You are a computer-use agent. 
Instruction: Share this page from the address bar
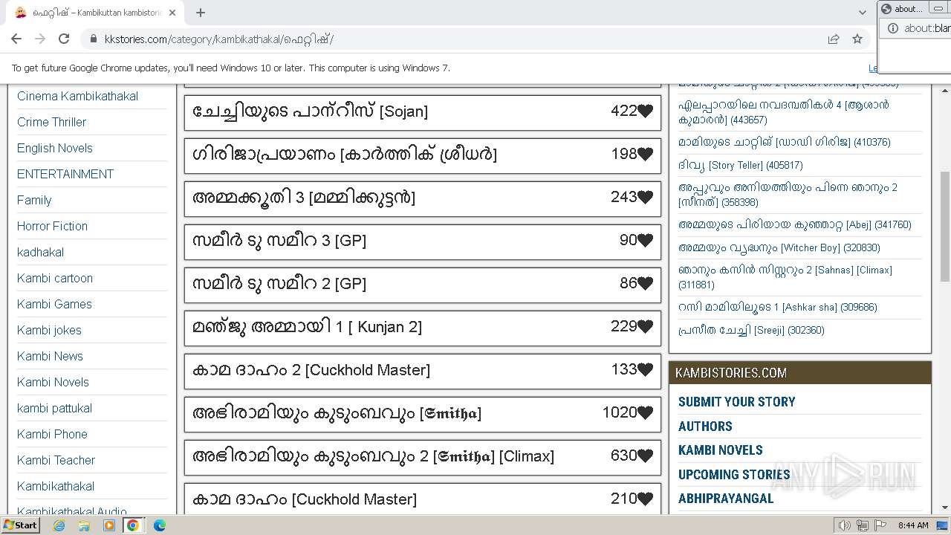pyautogui.click(x=834, y=39)
